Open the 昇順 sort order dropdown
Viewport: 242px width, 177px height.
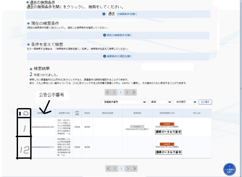point(160,102)
